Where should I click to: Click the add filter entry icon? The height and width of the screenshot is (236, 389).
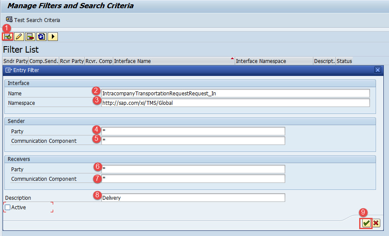coord(8,37)
